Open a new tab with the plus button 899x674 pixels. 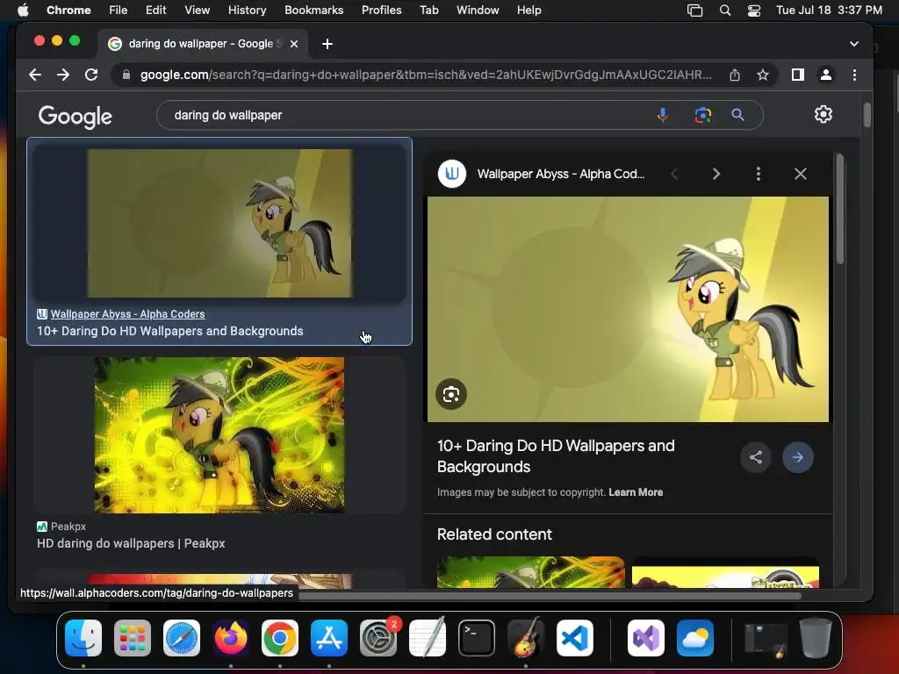click(327, 44)
